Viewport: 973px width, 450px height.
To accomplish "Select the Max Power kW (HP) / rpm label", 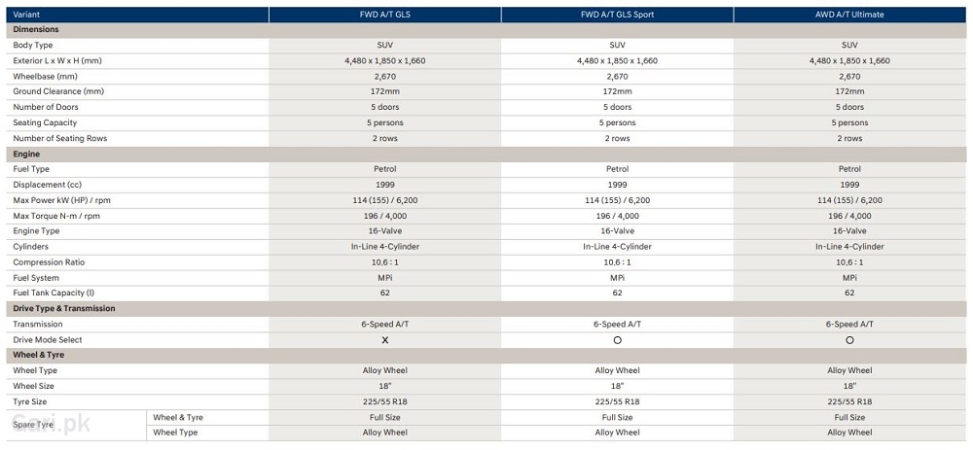I will point(62,200).
